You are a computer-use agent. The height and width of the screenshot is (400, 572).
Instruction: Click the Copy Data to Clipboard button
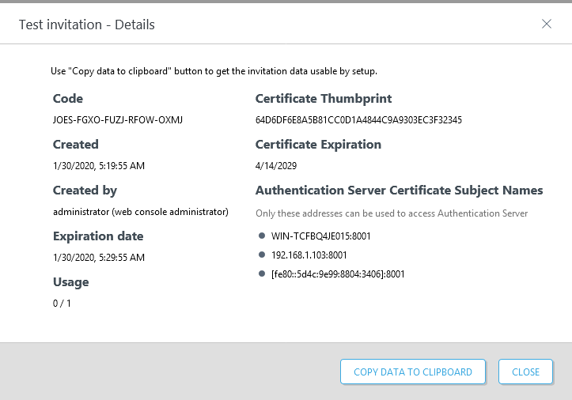pos(412,372)
